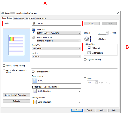131x114 pixels.
Task: Expand the Profiles dropdown
Action: (x=56, y=24)
